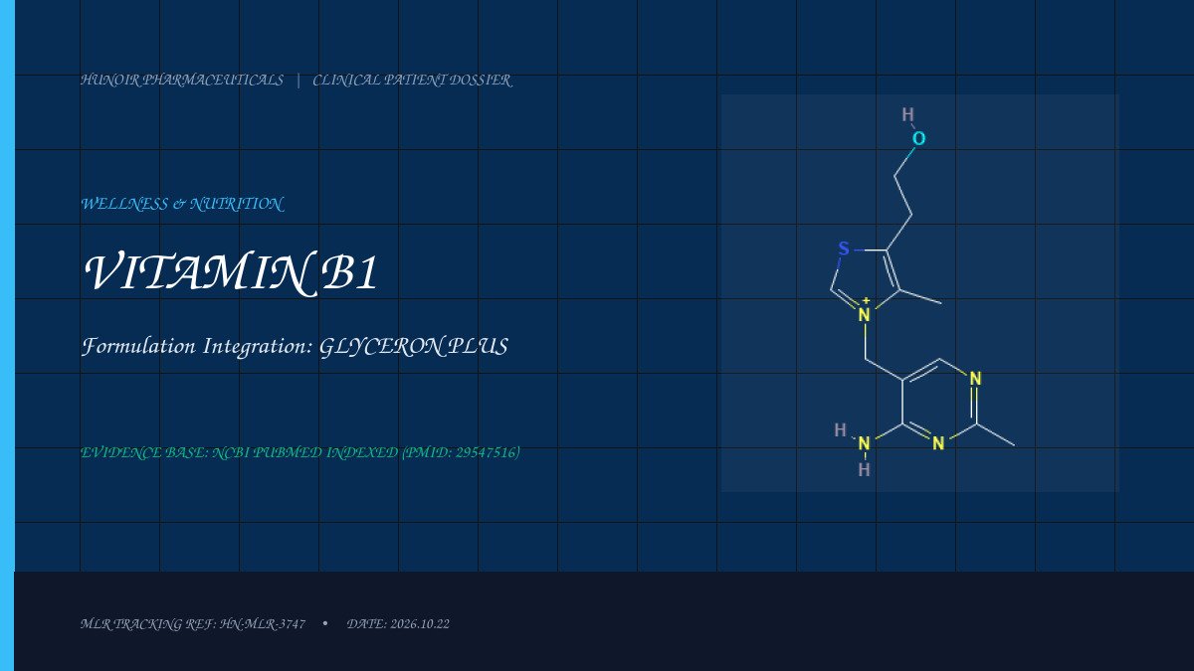Screen dimensions: 1194x671
Task: Click the thiamine molecule structure image
Action: click(919, 293)
